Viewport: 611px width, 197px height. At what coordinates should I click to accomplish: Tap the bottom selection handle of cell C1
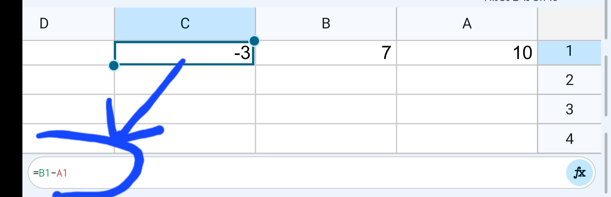point(114,66)
